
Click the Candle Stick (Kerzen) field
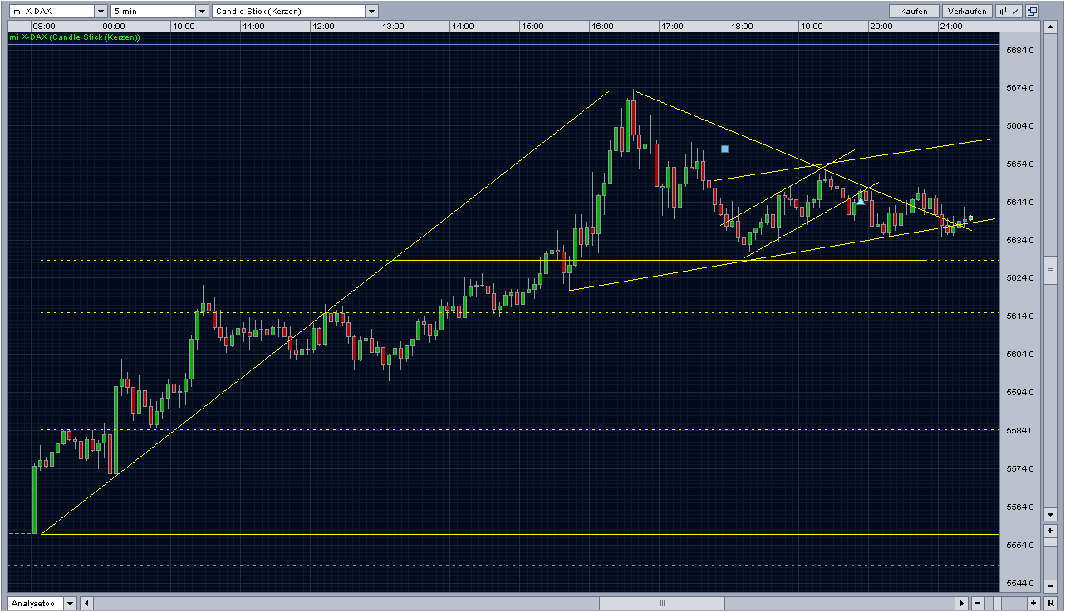pos(288,12)
